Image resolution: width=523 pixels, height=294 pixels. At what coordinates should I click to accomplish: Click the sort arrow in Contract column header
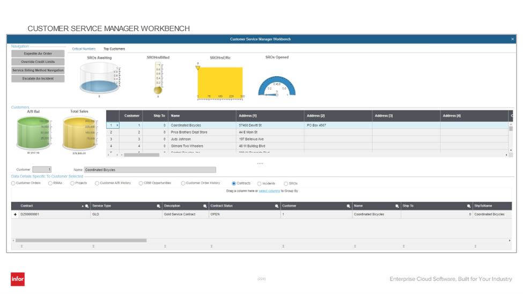[x=83, y=206]
